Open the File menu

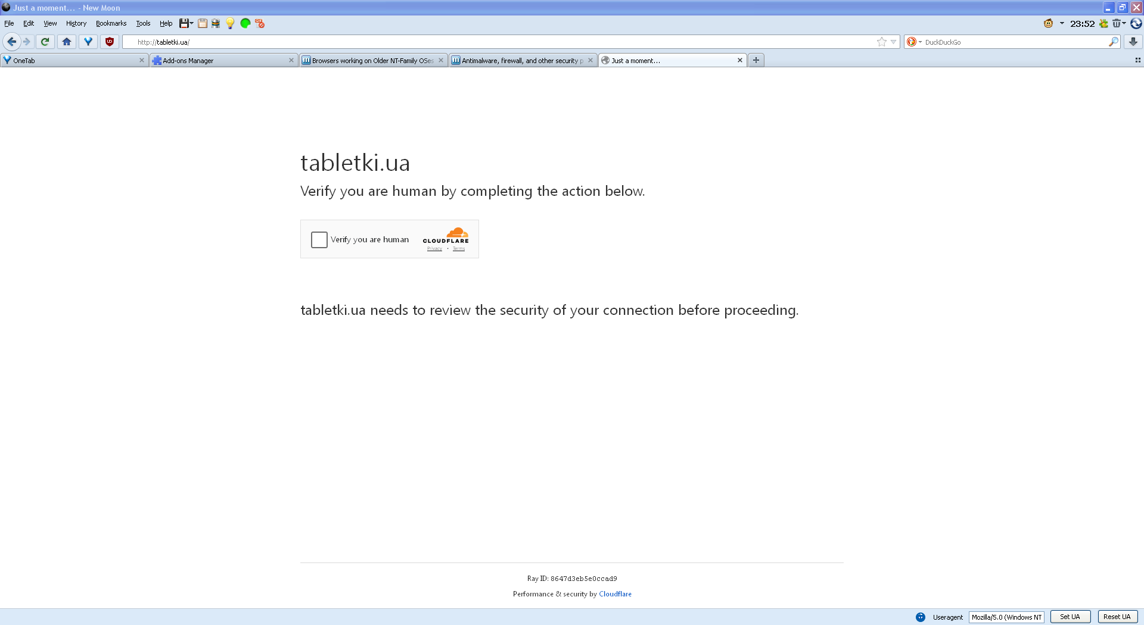click(9, 23)
